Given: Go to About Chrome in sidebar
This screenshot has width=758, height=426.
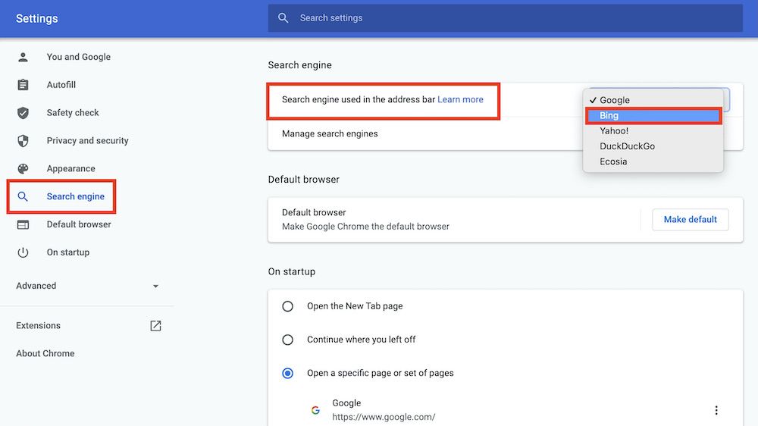Looking at the screenshot, I should 45,353.
